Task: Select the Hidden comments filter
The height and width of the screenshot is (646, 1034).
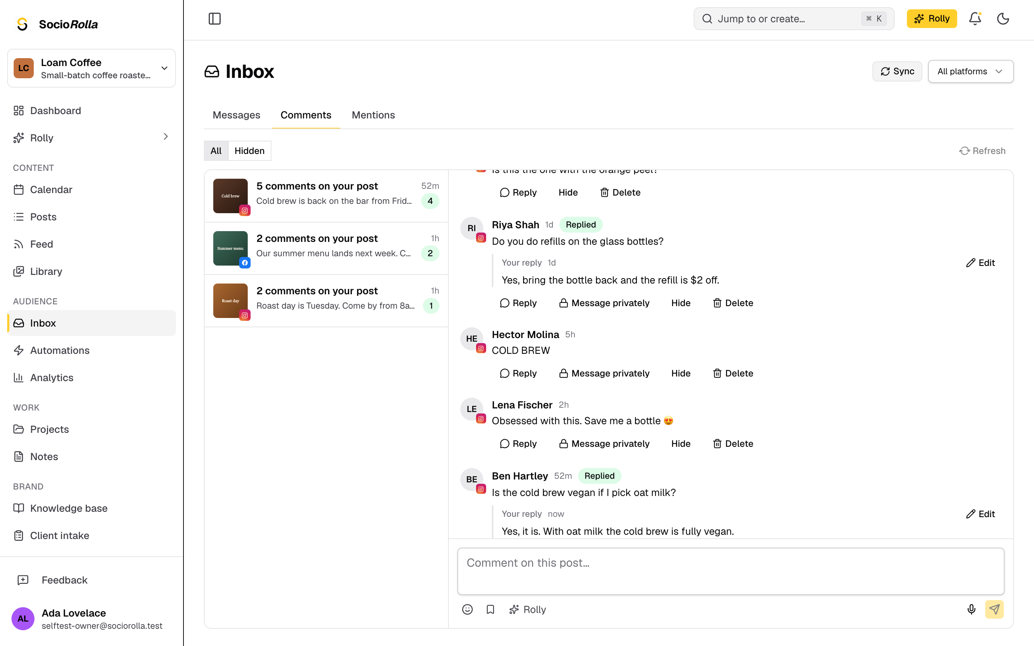Action: pos(250,151)
